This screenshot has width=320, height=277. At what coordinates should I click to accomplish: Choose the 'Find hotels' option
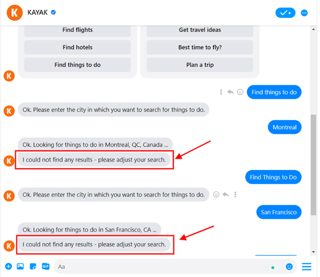(77, 48)
